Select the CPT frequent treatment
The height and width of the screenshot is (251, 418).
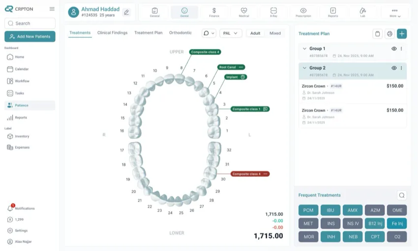[375, 237]
